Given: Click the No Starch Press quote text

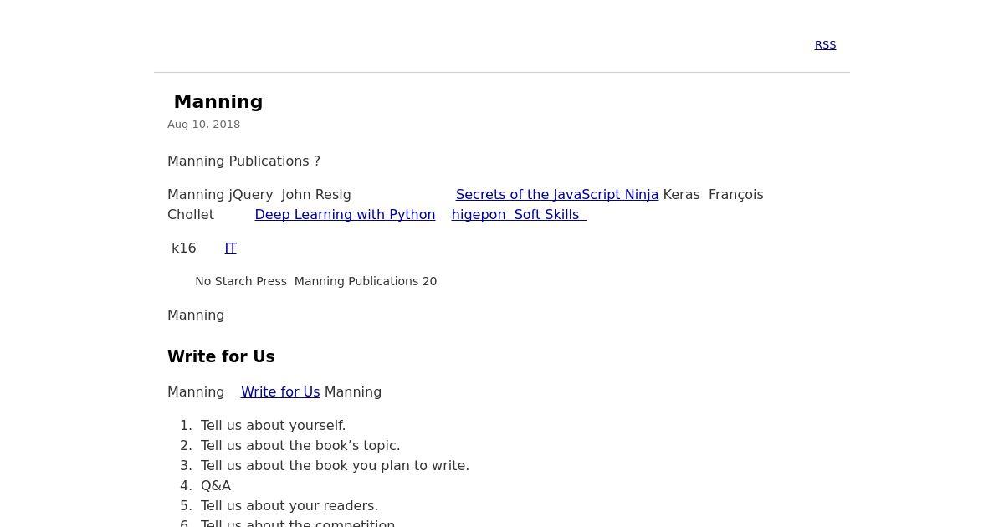Looking at the screenshot, I should pyautogui.click(x=316, y=281).
